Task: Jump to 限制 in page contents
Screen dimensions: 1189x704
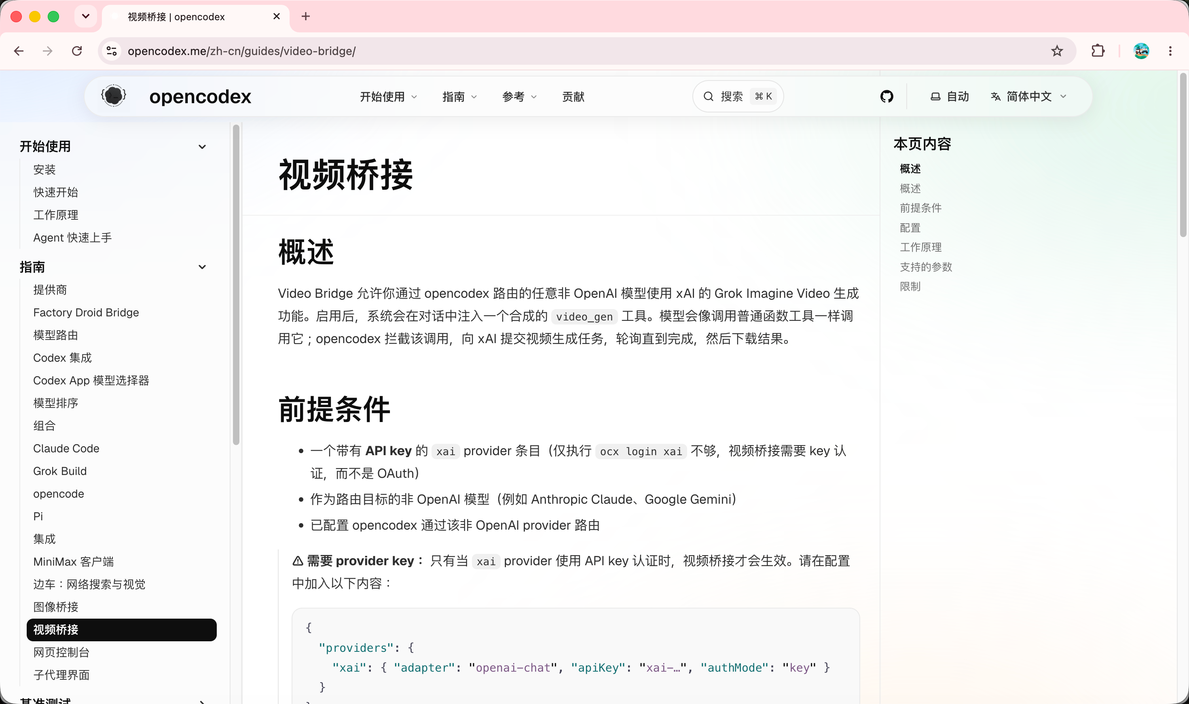Action: click(910, 286)
